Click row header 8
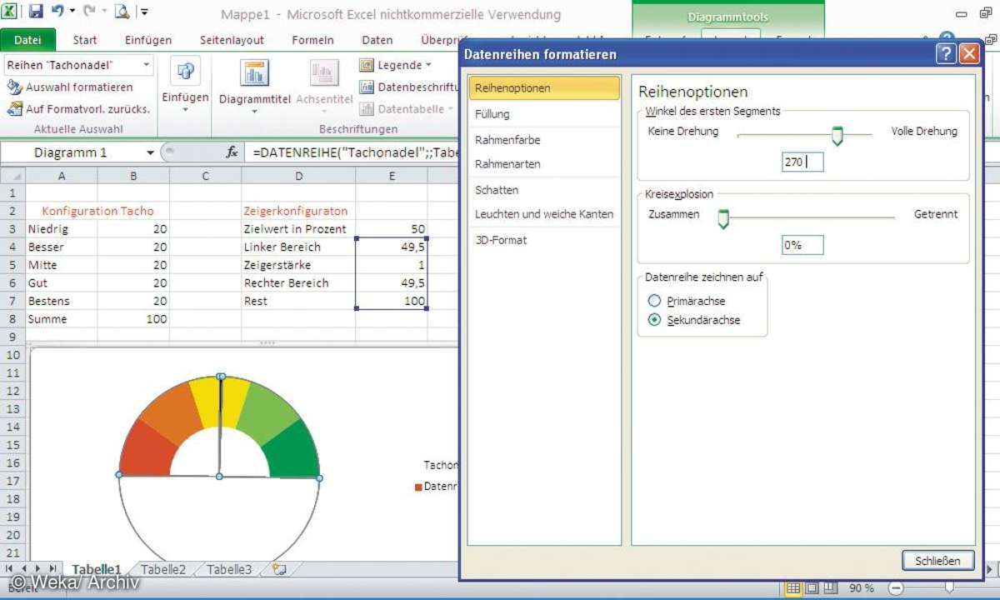1000x600 pixels. click(x=12, y=319)
